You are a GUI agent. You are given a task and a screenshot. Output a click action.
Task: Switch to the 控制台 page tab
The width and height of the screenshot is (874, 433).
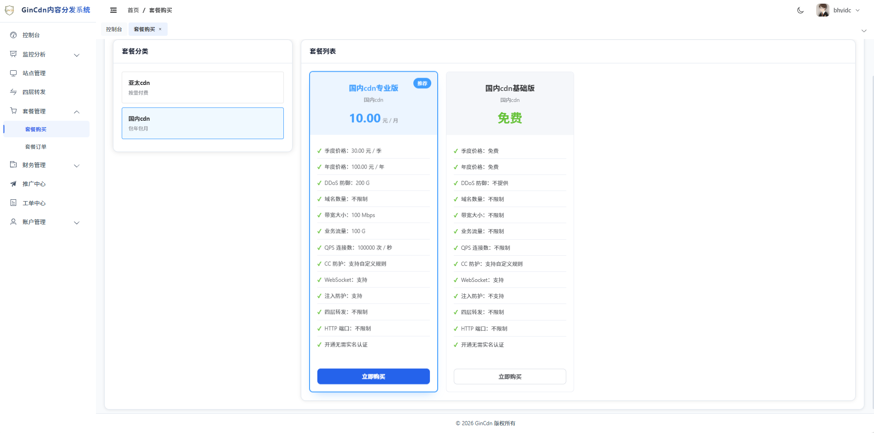tap(114, 29)
